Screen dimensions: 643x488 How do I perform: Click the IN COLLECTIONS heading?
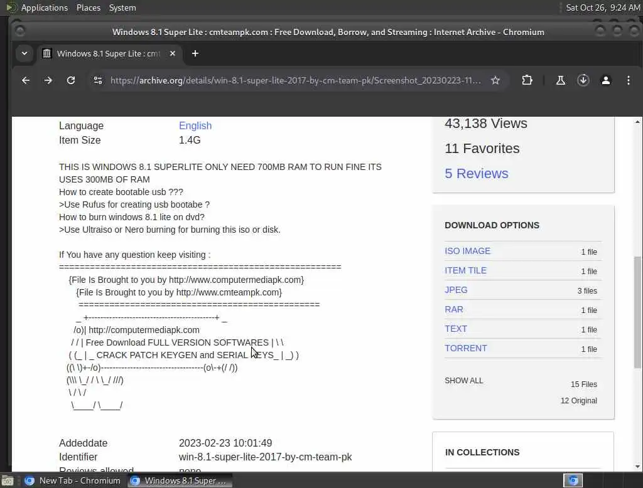[482, 452]
